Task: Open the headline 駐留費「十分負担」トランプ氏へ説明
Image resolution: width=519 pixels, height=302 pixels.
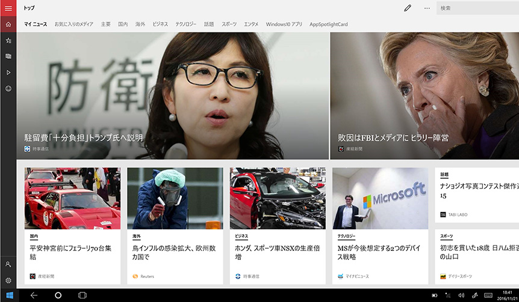Action: click(x=84, y=138)
